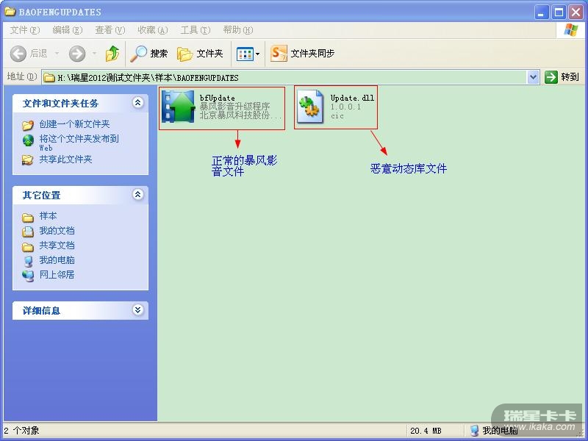Click the title bar folder icon
This screenshot has width=588, height=441.
click(10, 12)
